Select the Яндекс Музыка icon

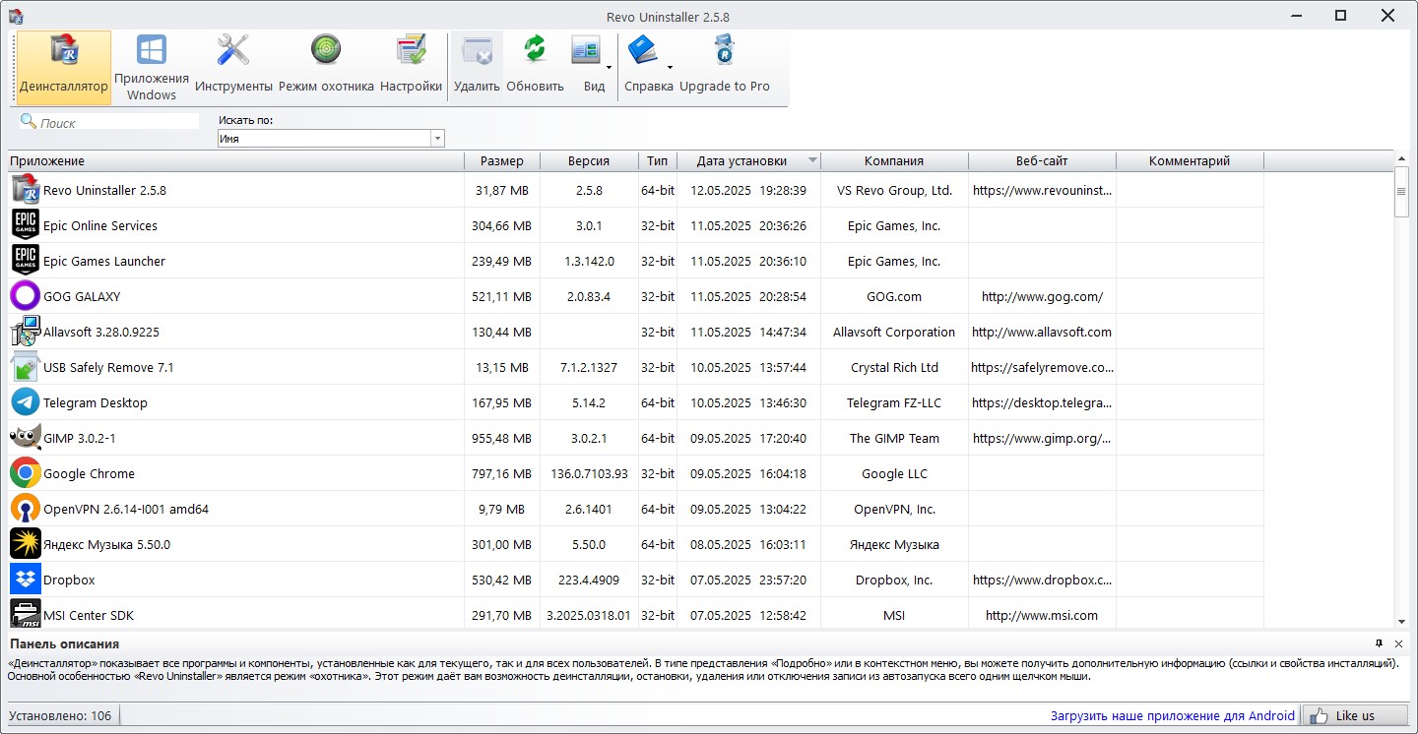tap(26, 544)
